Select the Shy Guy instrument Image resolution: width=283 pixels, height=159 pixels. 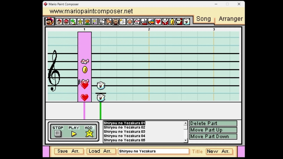coord(179,22)
